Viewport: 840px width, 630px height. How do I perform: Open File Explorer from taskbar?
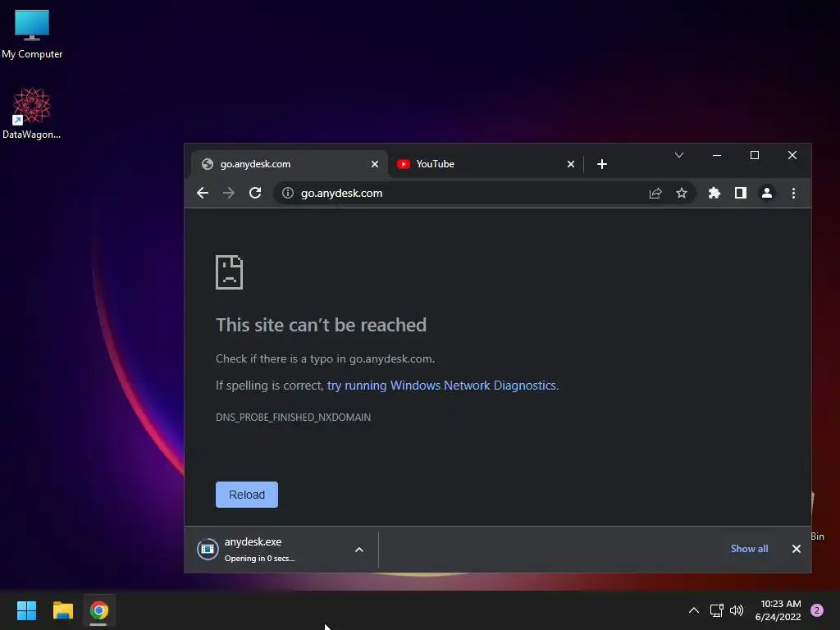(62, 610)
